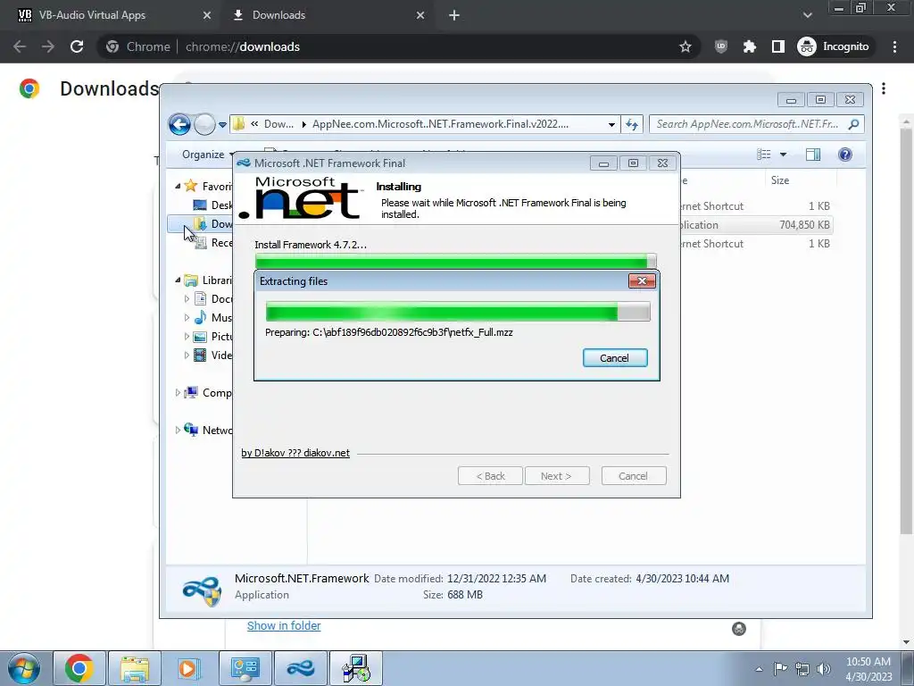
Task: Bookmark this page with the star icon
Action: (685, 46)
